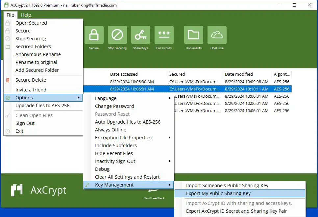The image size is (318, 217).
Task: Click the red trash icon beside Secure Delete
Action: (x=8, y=80)
